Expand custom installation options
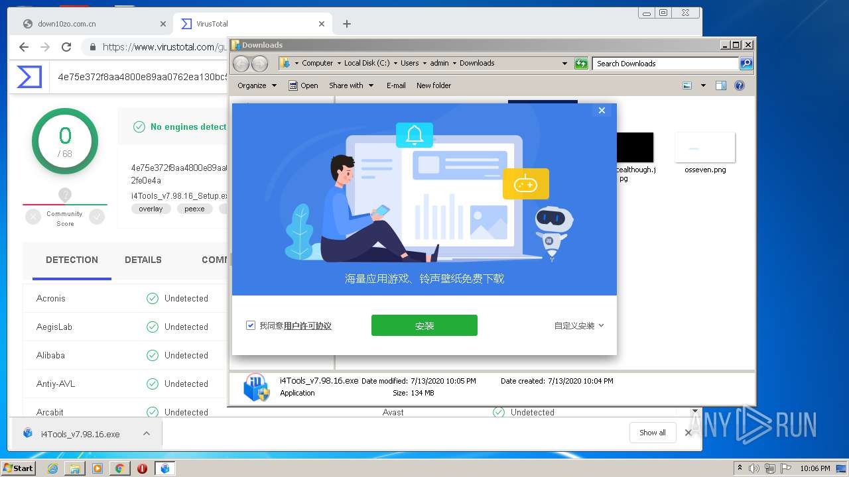849x477 pixels. [x=579, y=326]
